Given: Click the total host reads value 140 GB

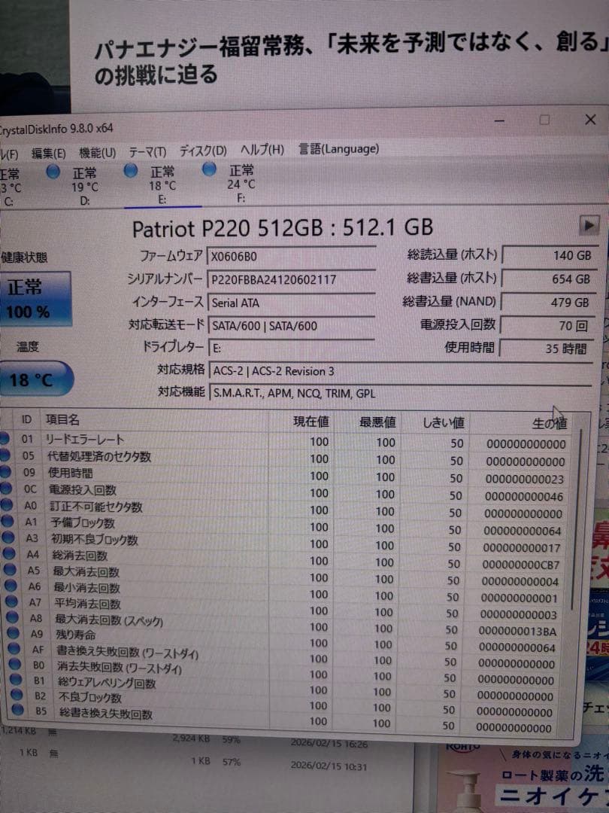Looking at the screenshot, I should coord(548,255).
